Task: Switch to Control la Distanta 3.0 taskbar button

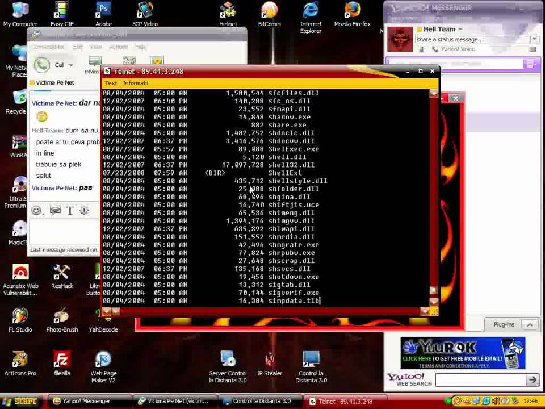Action: [x=260, y=402]
